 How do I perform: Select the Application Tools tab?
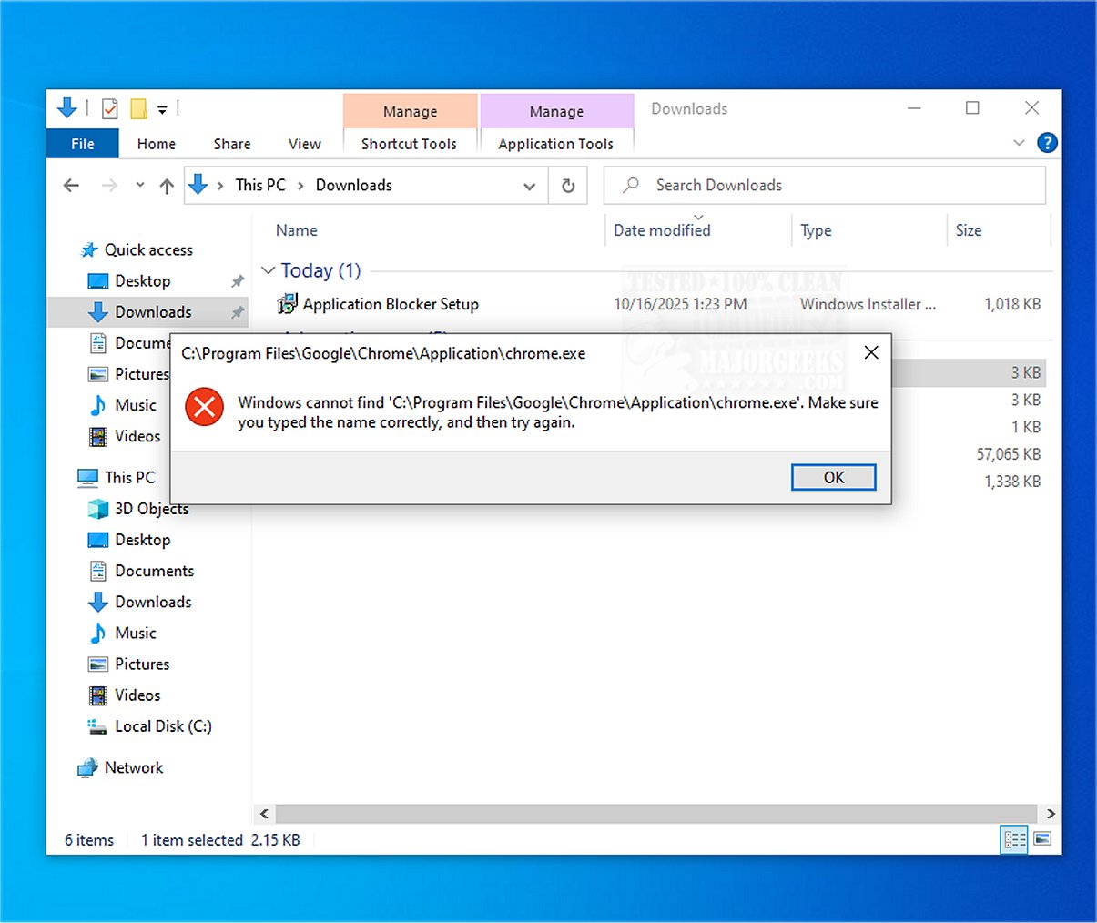coord(556,144)
